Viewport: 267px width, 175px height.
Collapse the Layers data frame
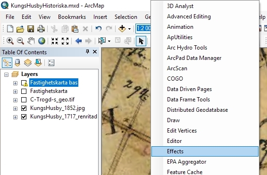(x=6, y=75)
